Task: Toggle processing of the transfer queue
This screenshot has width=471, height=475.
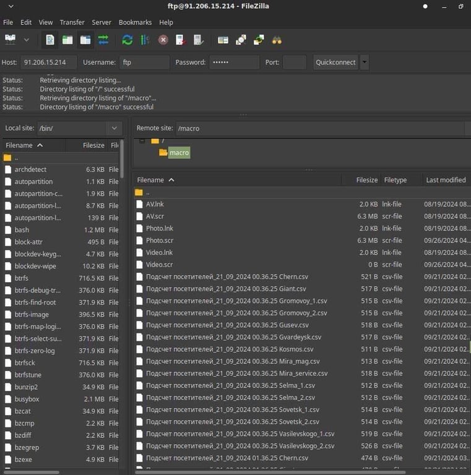Action: click(145, 40)
